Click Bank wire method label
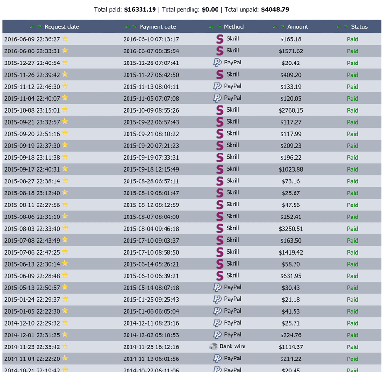 (232, 346)
